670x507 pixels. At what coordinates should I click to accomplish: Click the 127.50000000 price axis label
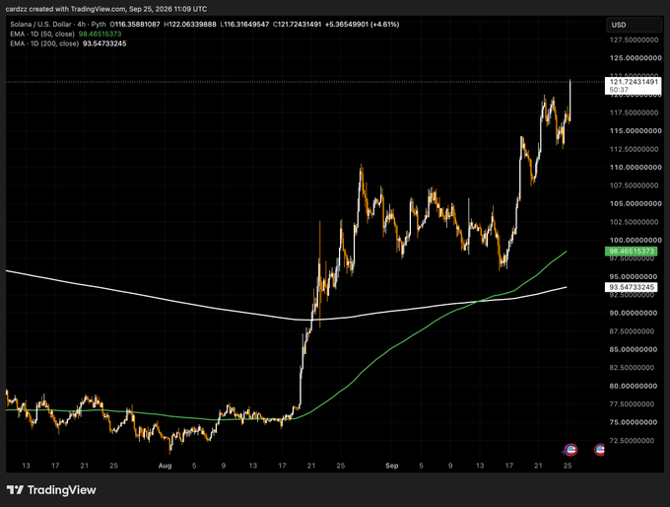click(634, 39)
